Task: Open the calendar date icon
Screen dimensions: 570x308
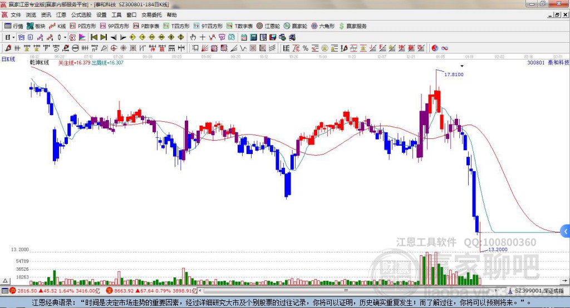Action: (244, 37)
